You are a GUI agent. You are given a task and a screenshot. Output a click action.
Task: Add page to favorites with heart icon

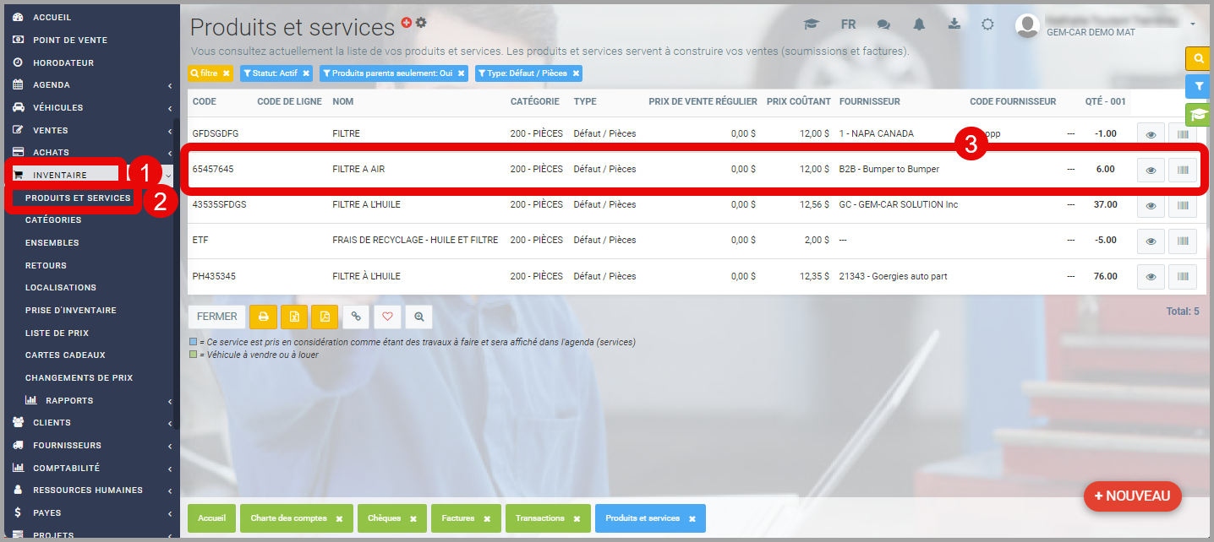[x=387, y=317]
